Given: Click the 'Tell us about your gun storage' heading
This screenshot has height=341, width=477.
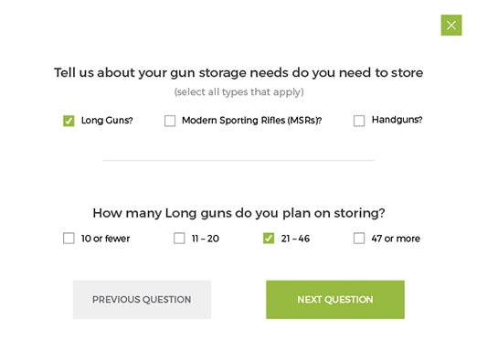Looking at the screenshot, I should coord(238,73).
